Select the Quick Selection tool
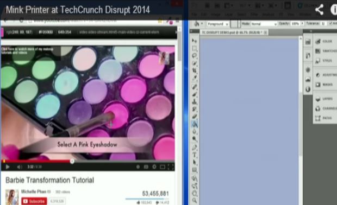The height and width of the screenshot is (205, 337). pos(194,63)
